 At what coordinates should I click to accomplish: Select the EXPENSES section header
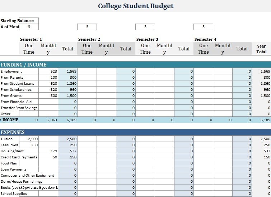(136, 132)
